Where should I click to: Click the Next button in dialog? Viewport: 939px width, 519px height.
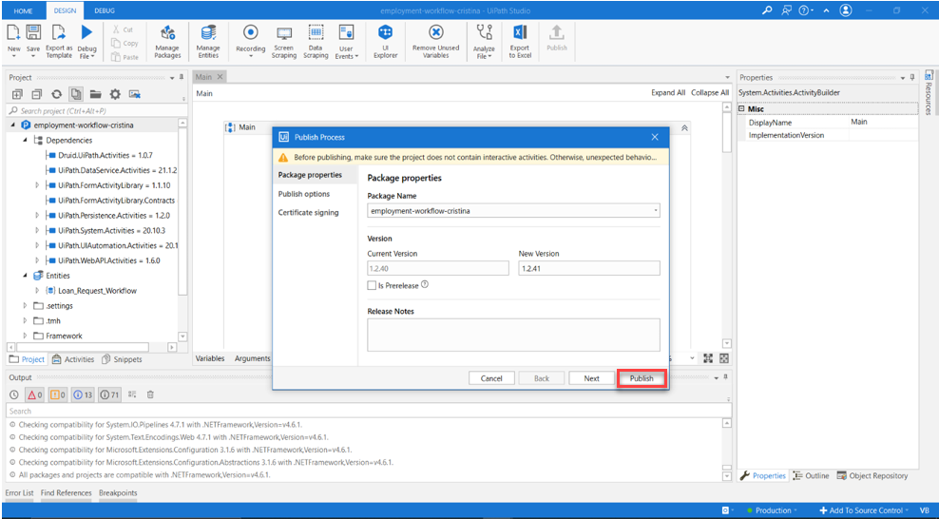tap(592, 378)
